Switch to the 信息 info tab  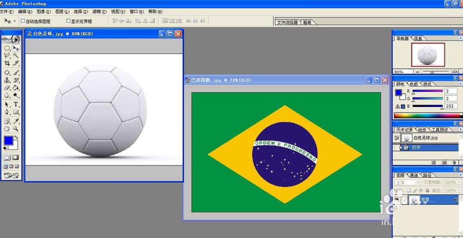coord(418,39)
